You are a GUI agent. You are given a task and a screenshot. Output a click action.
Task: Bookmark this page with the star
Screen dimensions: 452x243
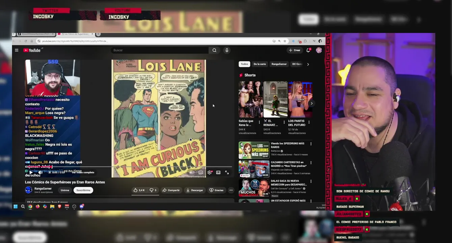coord(285,41)
